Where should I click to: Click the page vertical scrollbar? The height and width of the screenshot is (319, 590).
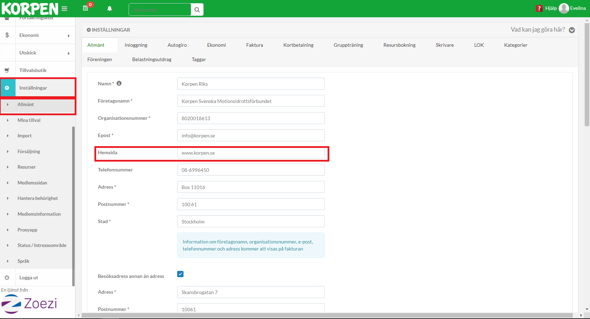587,74
